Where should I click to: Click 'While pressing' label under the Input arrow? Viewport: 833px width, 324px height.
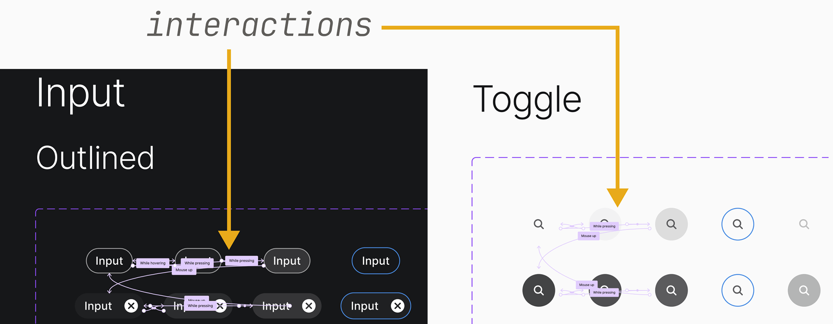pyautogui.click(x=242, y=260)
